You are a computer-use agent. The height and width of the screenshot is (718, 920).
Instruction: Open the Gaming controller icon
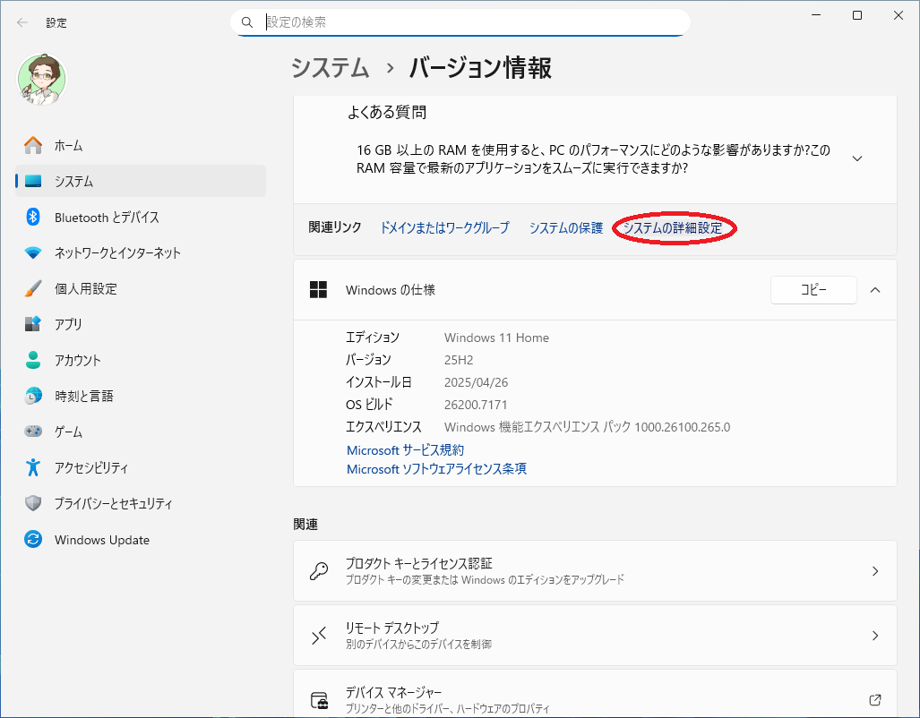pos(33,432)
